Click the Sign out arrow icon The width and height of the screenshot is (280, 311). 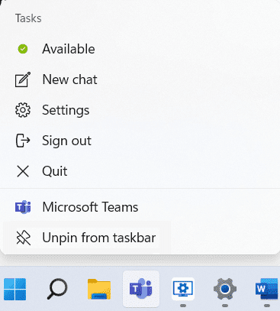23,141
